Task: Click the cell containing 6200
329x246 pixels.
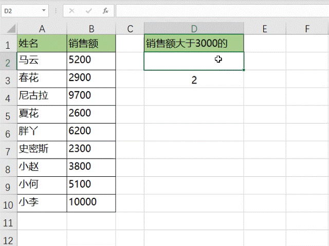Action: click(x=92, y=132)
